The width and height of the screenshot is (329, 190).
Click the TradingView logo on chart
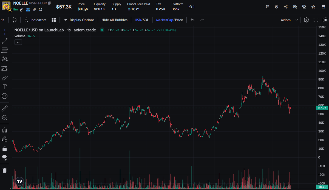[x=19, y=181]
